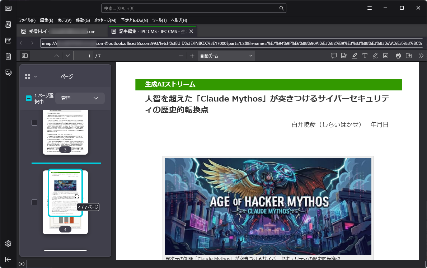This screenshot has width=427, height=268.
Task: Download the open PDF file
Action: click(x=409, y=56)
